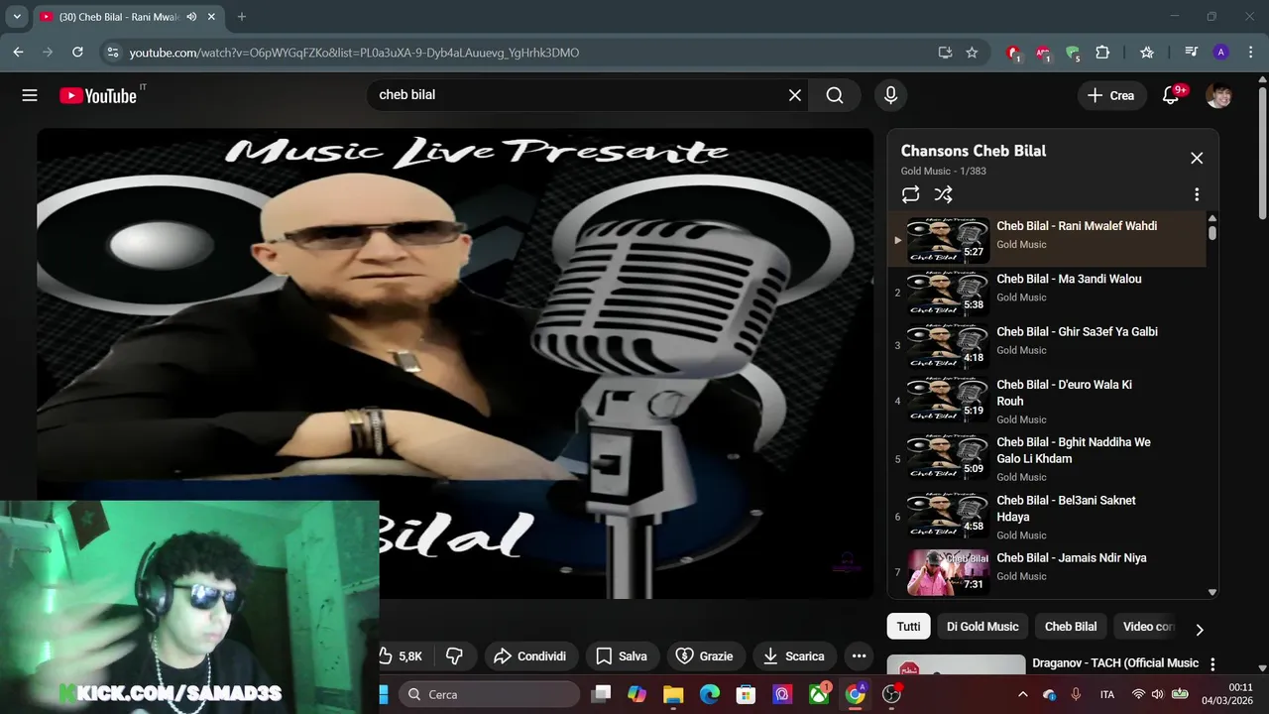Screen dimensions: 1269x714
Task: Open Chrome three-dot main menu
Action: 1249,53
